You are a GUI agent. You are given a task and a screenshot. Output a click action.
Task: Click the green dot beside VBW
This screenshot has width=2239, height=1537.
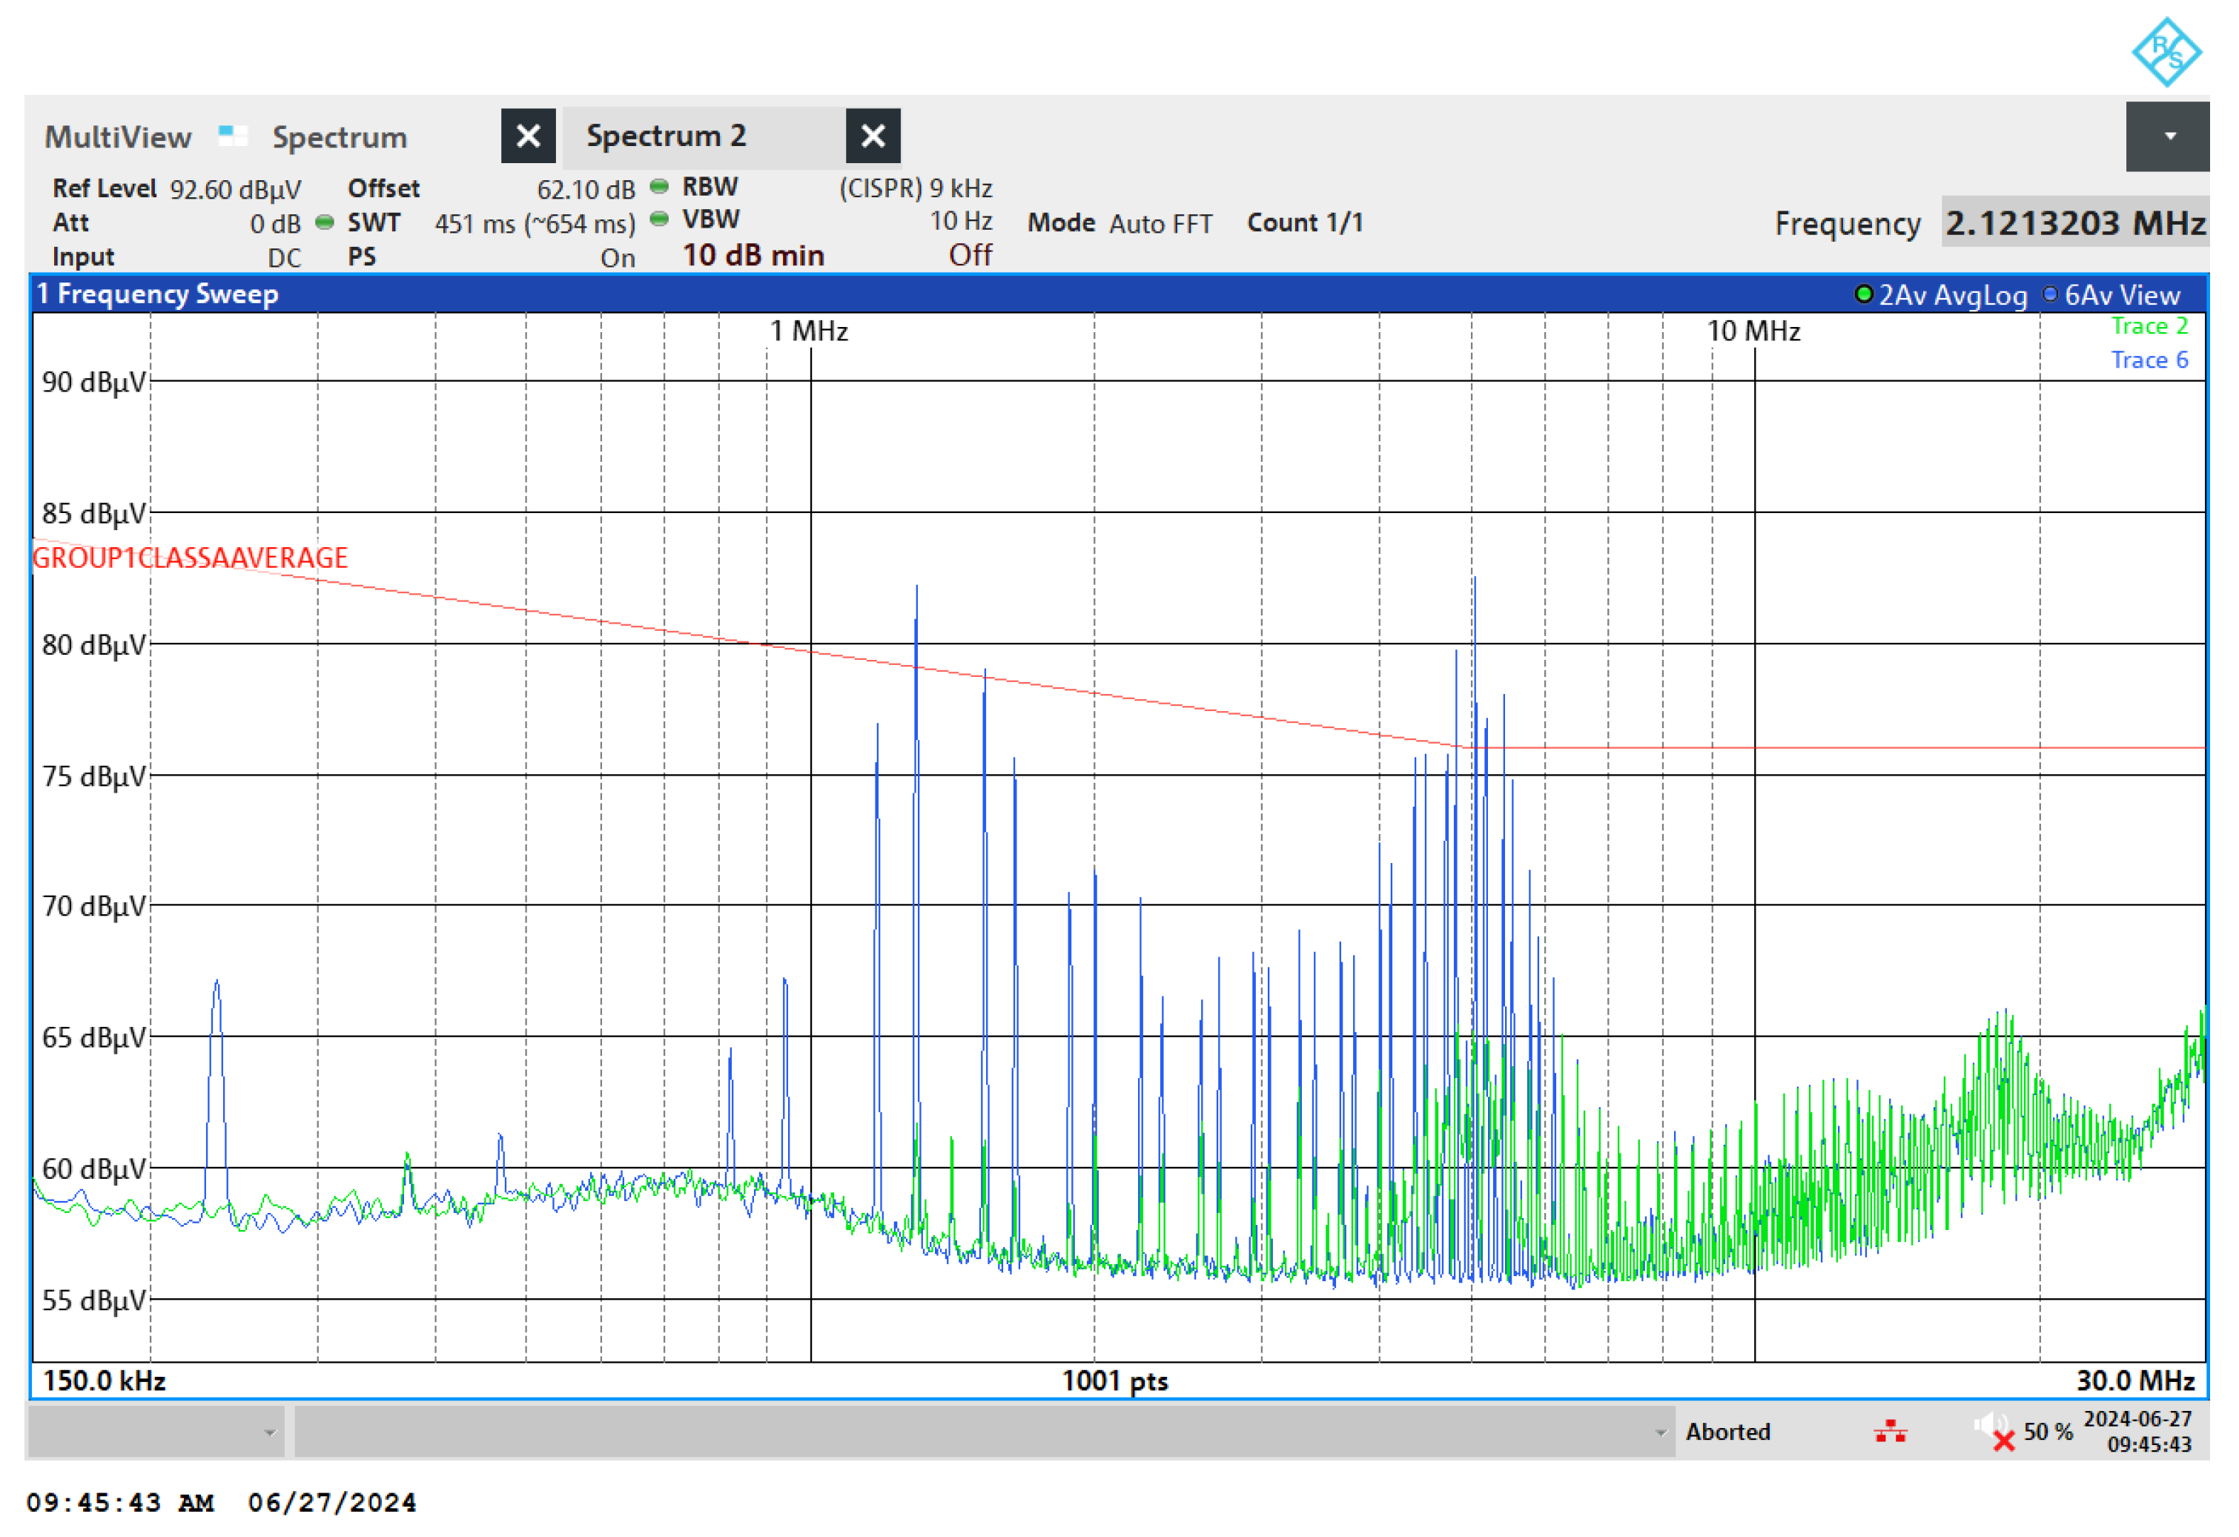[x=659, y=219]
